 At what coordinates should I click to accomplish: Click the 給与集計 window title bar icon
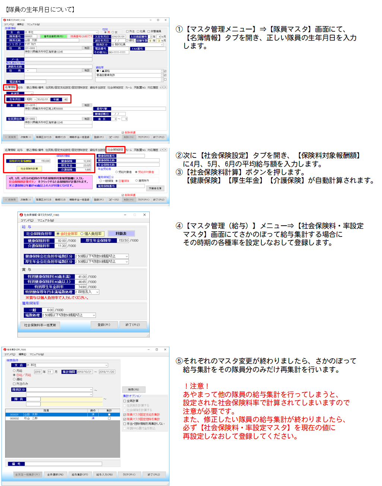click(x=4, y=350)
